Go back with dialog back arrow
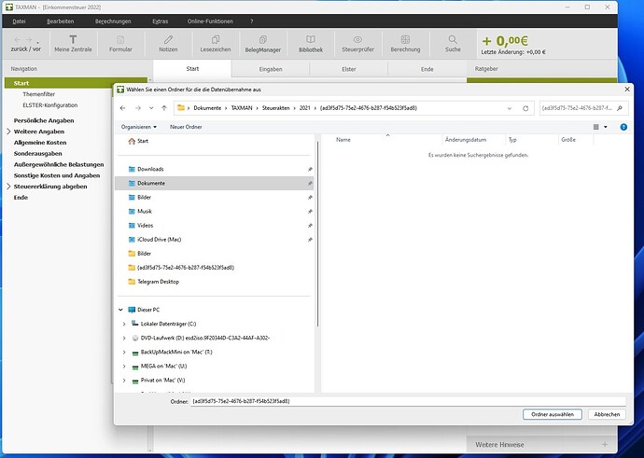This screenshot has width=644, height=458. coord(122,108)
